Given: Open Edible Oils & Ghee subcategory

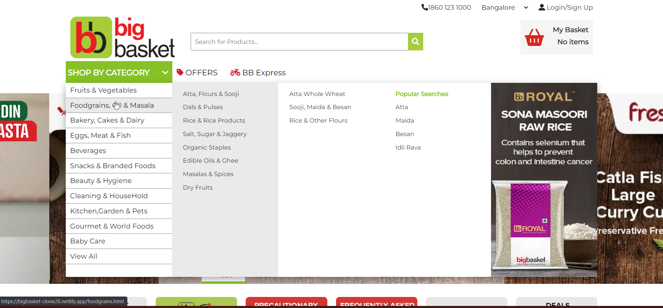Looking at the screenshot, I should [x=210, y=161].
